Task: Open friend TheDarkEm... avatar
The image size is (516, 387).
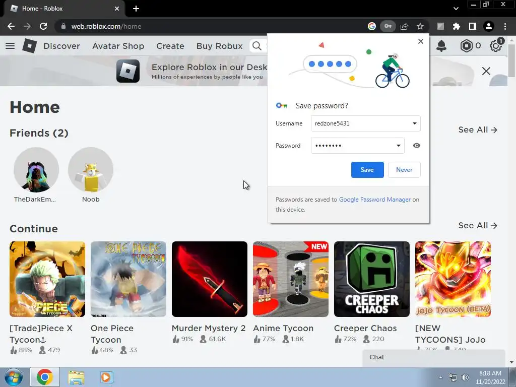Action: (x=36, y=170)
